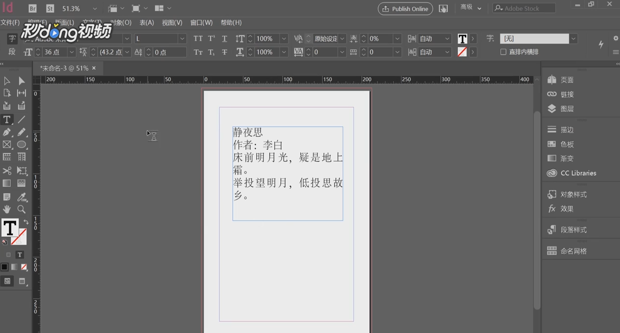Open Adobe Bridge with the Br icon
This screenshot has height=333, width=620.
click(x=32, y=8)
